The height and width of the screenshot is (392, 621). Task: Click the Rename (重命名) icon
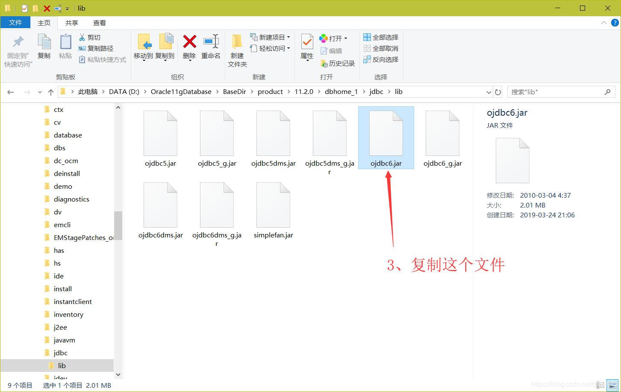(x=211, y=42)
